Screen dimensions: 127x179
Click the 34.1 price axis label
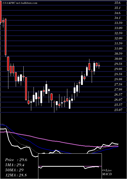tap(117, 18)
